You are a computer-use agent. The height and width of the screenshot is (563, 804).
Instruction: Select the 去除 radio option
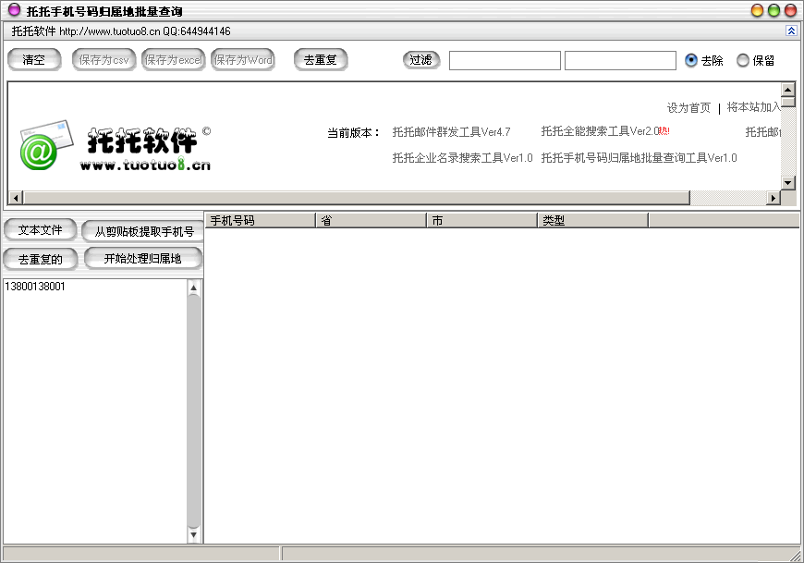click(x=691, y=60)
